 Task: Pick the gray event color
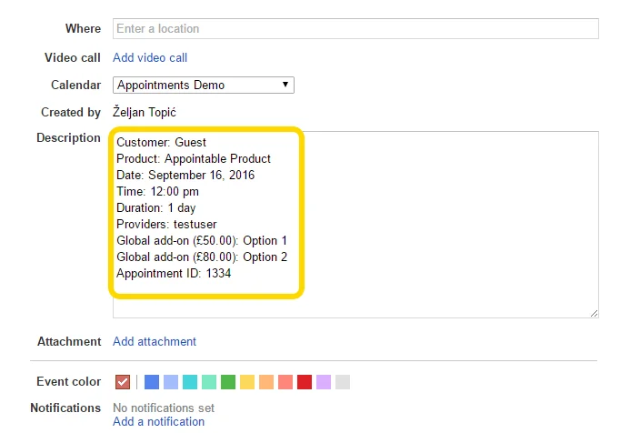(343, 382)
